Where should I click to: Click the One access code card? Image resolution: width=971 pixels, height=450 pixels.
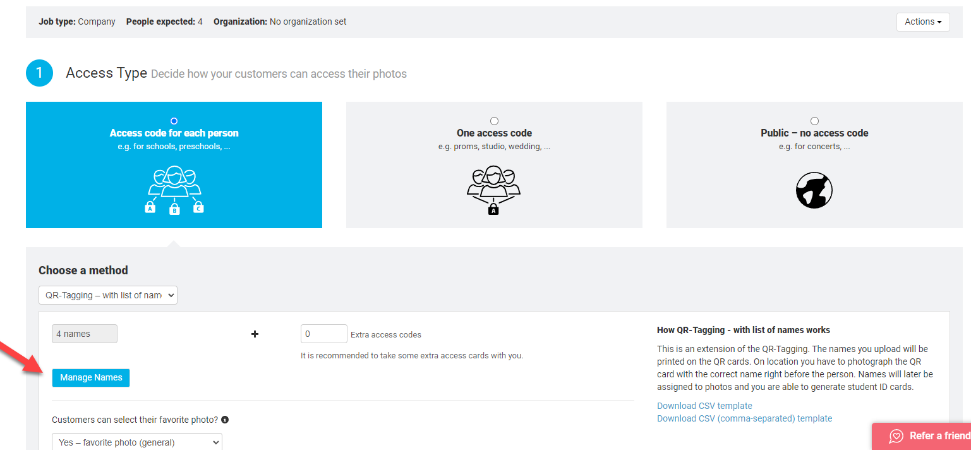pos(494,165)
